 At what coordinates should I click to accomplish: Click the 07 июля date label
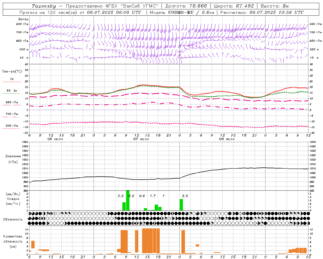tap(141, 139)
